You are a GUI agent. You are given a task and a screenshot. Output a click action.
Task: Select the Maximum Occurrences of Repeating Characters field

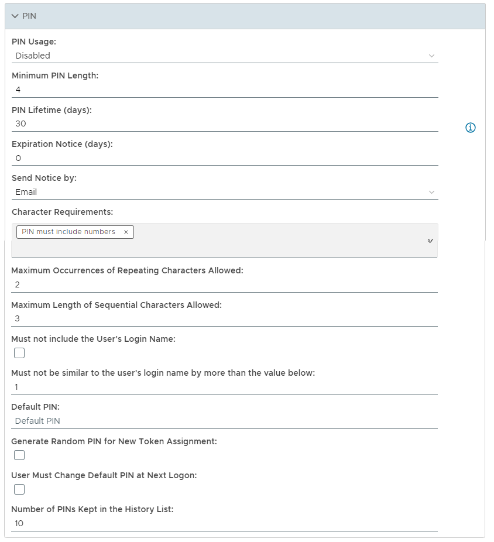(224, 284)
